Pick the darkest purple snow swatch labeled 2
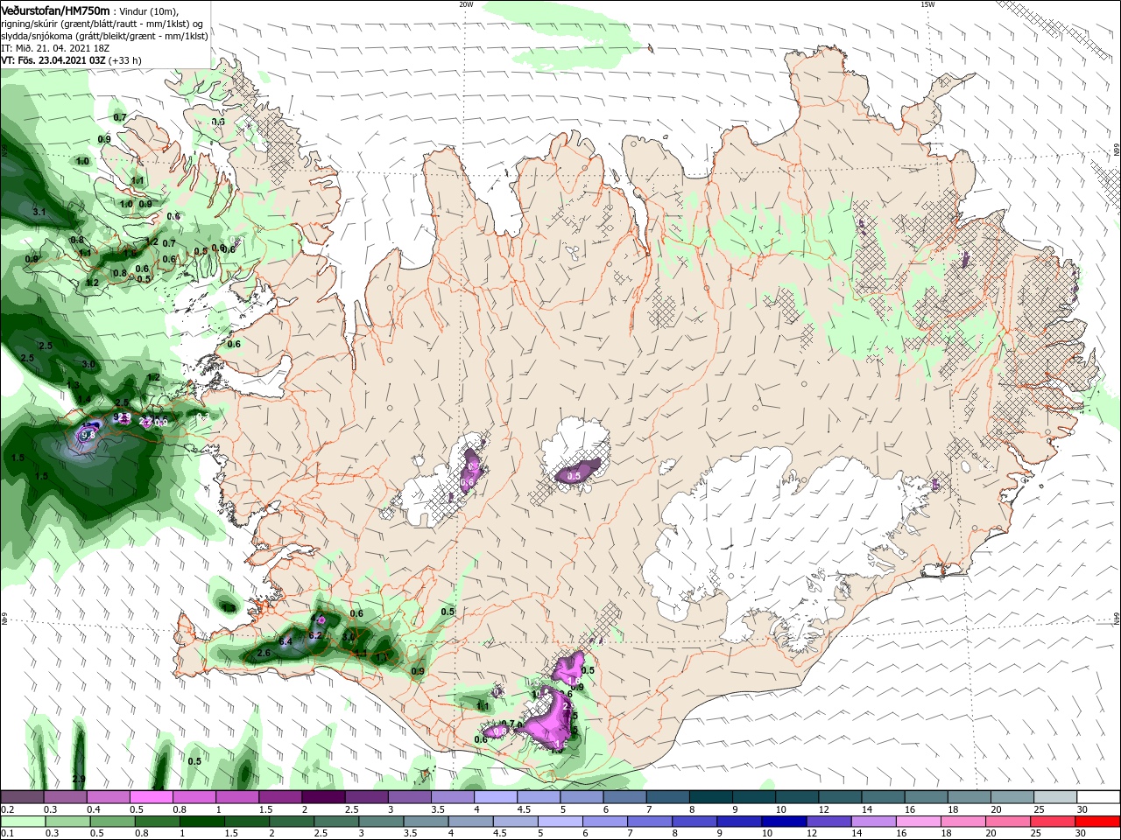 point(323,797)
